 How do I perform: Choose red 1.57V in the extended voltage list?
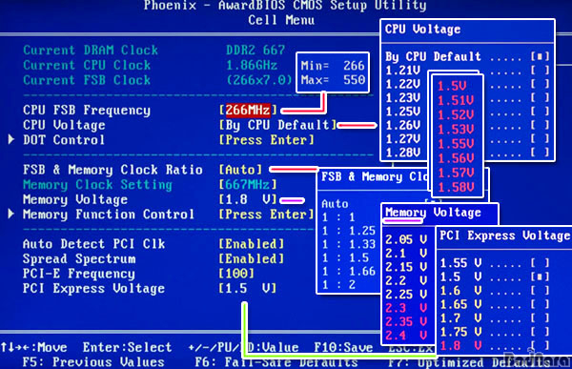(456, 173)
